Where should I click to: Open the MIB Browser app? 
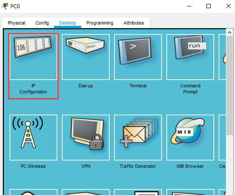point(190,137)
